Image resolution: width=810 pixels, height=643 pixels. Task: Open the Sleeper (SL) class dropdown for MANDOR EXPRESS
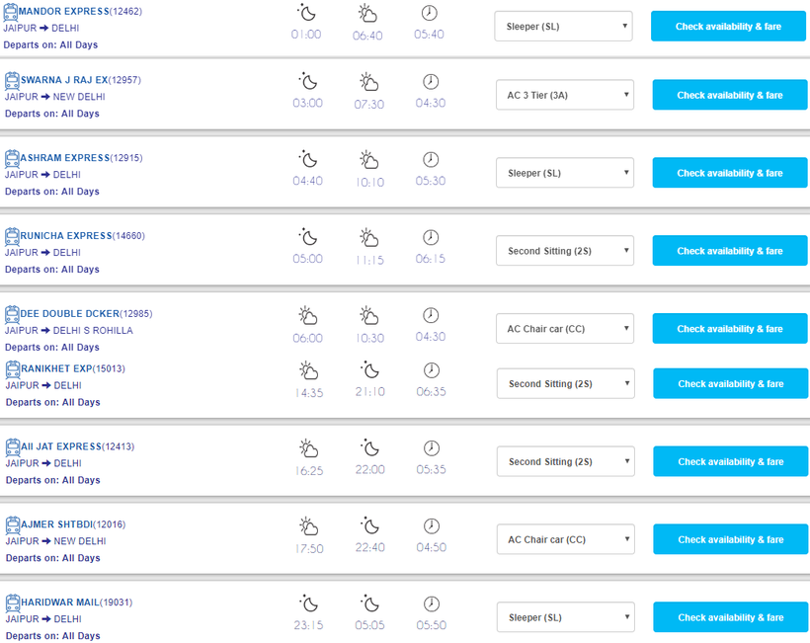click(563, 27)
